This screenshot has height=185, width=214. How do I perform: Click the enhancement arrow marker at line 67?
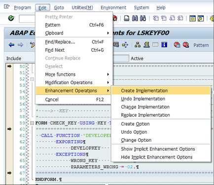(9, 173)
